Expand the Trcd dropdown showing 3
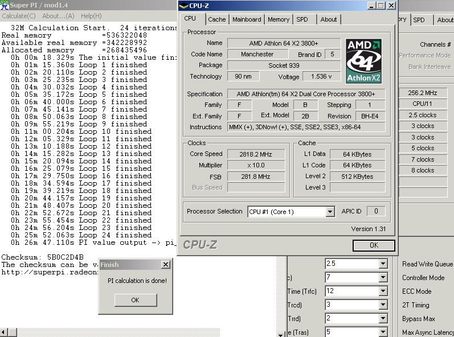This screenshot has width=454, height=337. click(383, 305)
